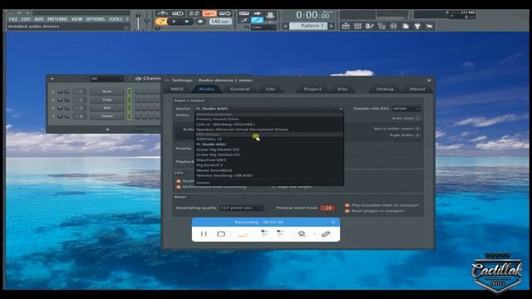Click the master volume slider in top toolbar
The width and height of the screenshot is (532, 299).
[138, 21]
